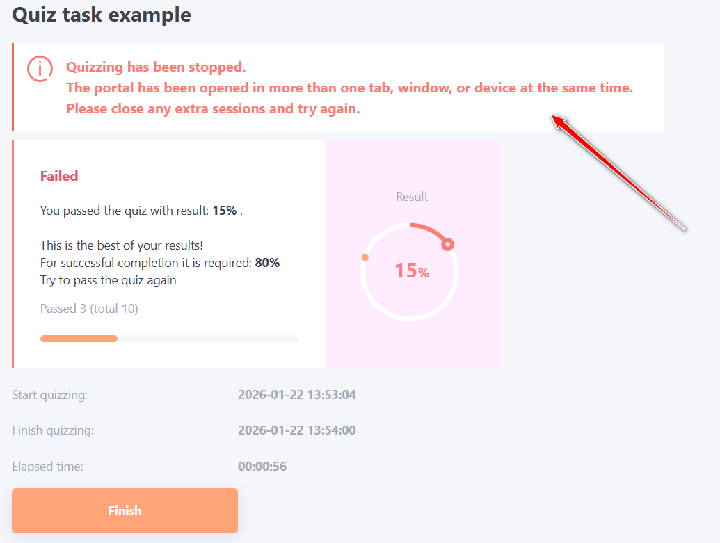Click the "Try to pass the quiz again" text
The height and width of the screenshot is (543, 720).
[108, 281]
